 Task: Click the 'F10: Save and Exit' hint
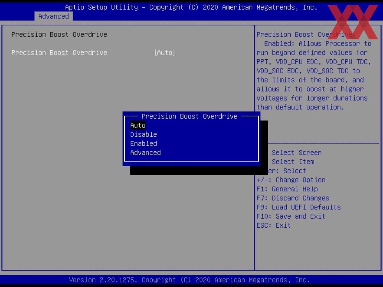click(291, 216)
